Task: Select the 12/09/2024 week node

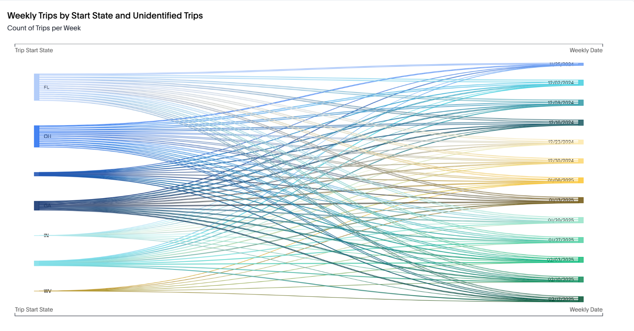Action: (581, 103)
